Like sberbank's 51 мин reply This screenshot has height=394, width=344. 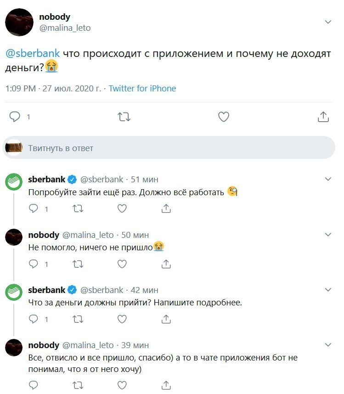(x=122, y=208)
